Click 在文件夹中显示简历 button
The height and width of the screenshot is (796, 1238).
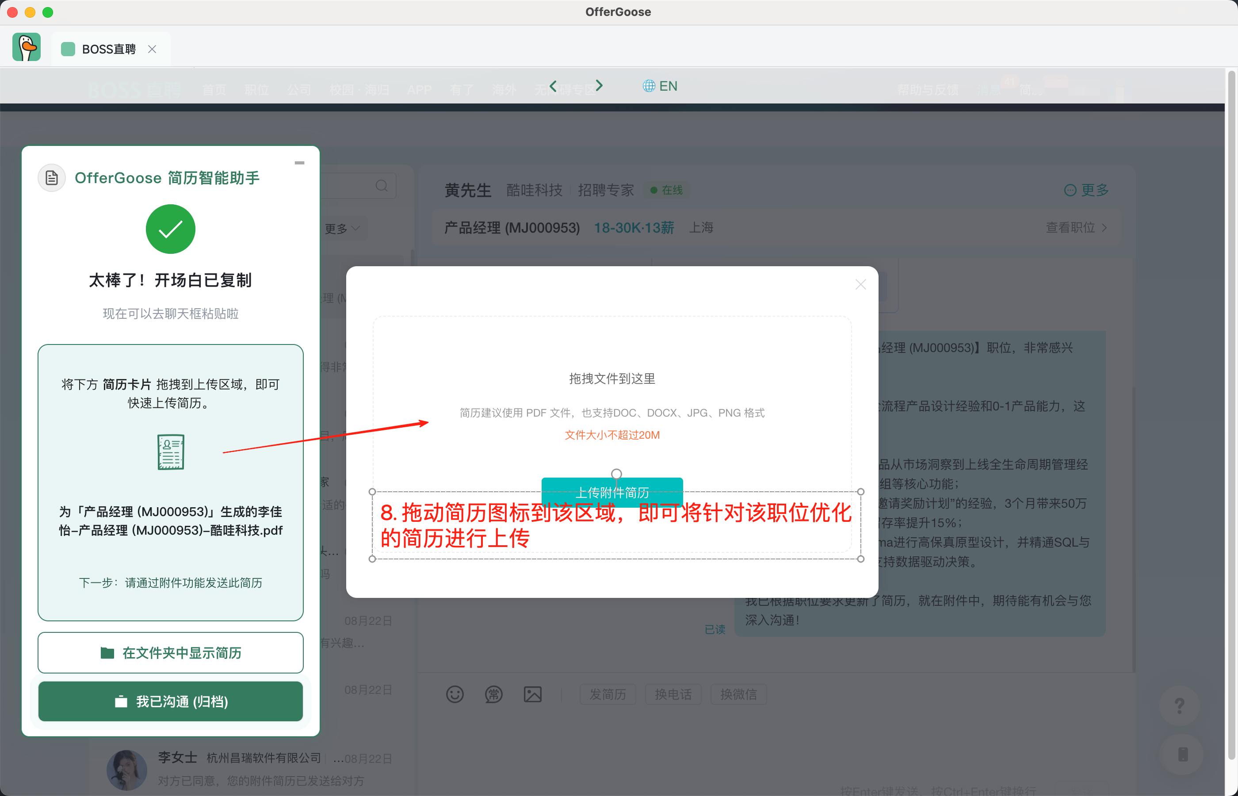[171, 653]
